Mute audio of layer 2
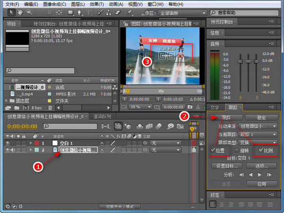284x213 pixels. 13,150
